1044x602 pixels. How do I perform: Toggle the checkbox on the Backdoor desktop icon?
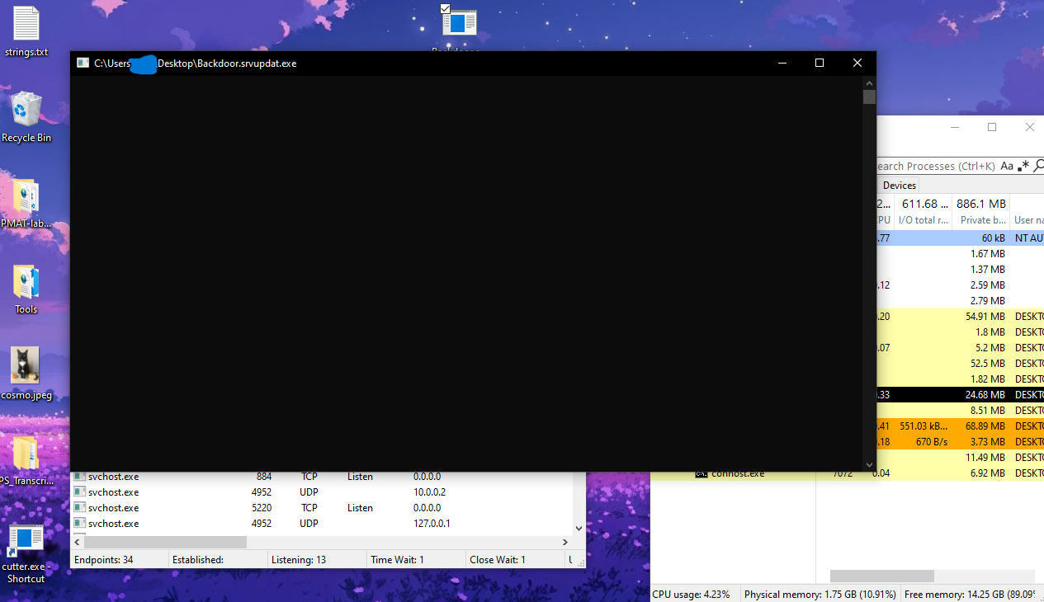446,8
